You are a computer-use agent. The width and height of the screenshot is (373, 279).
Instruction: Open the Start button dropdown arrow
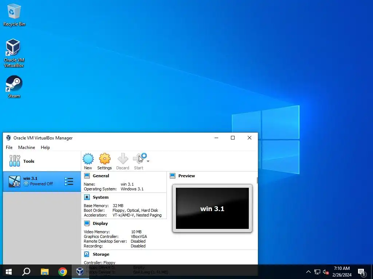coord(148,161)
